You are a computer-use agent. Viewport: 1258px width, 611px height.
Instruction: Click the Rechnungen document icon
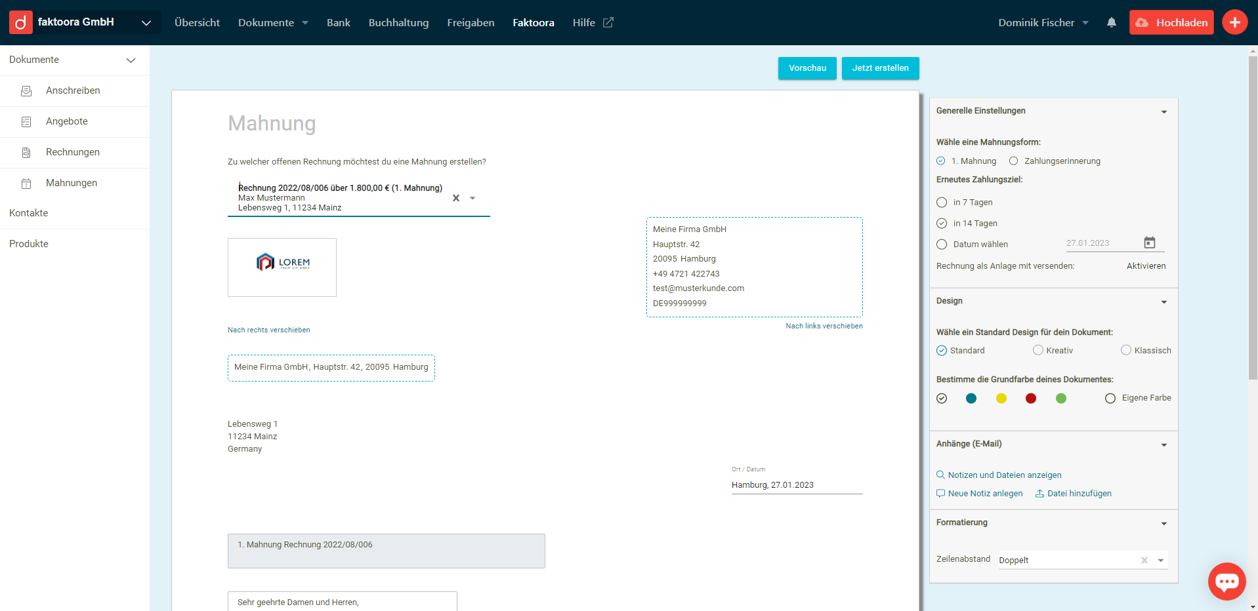[x=26, y=153]
